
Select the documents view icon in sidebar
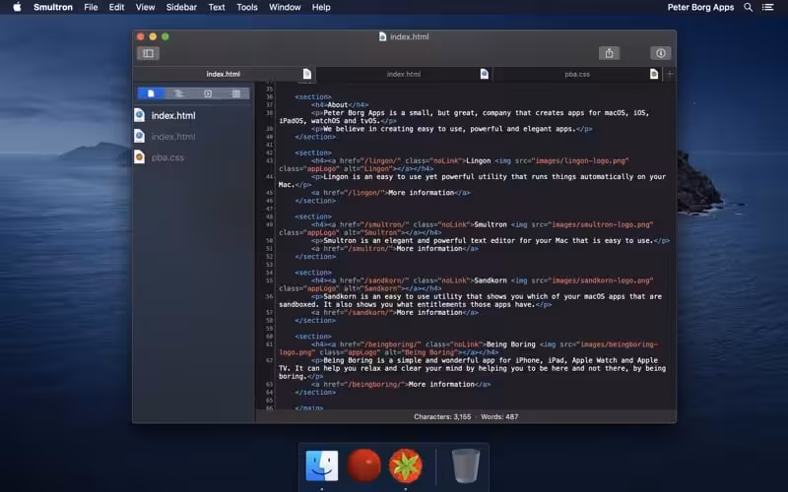pyautogui.click(x=151, y=93)
